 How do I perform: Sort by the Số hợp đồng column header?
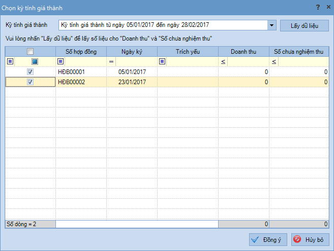81,51
